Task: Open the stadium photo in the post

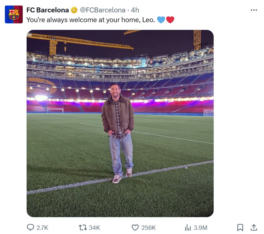Action: point(120,123)
